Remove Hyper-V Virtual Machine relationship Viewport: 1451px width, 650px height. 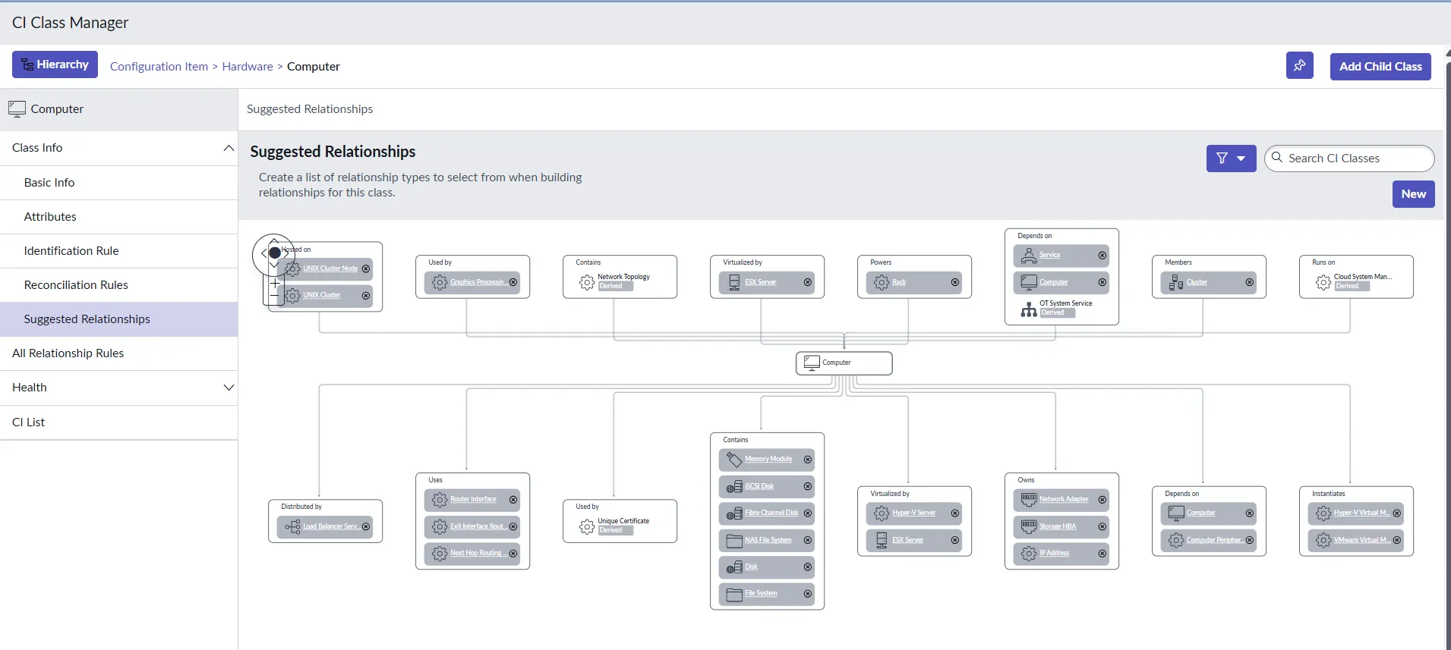pos(1397,513)
